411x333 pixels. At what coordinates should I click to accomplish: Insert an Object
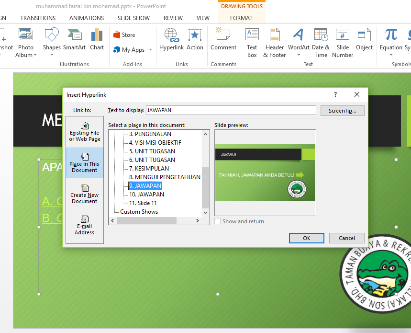click(364, 39)
